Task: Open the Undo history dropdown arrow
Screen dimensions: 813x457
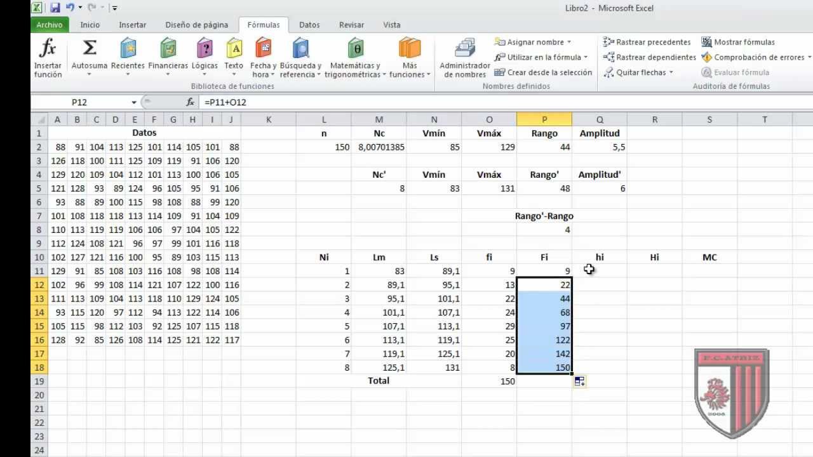Action: pyautogui.click(x=81, y=8)
